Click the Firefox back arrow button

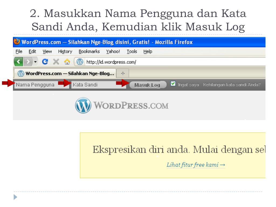(x=19, y=62)
